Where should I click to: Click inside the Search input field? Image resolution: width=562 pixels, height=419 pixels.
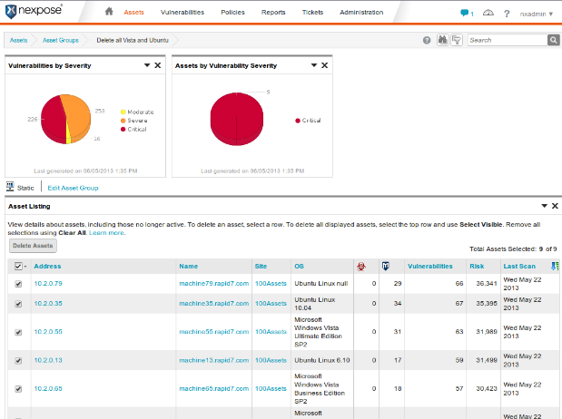(507, 41)
